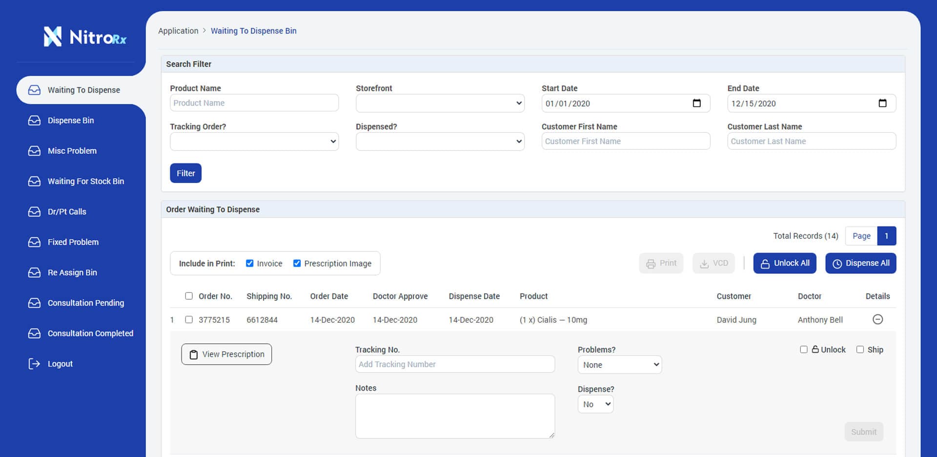Open Waiting To Dispense menu item
The width and height of the screenshot is (937, 457).
81,90
